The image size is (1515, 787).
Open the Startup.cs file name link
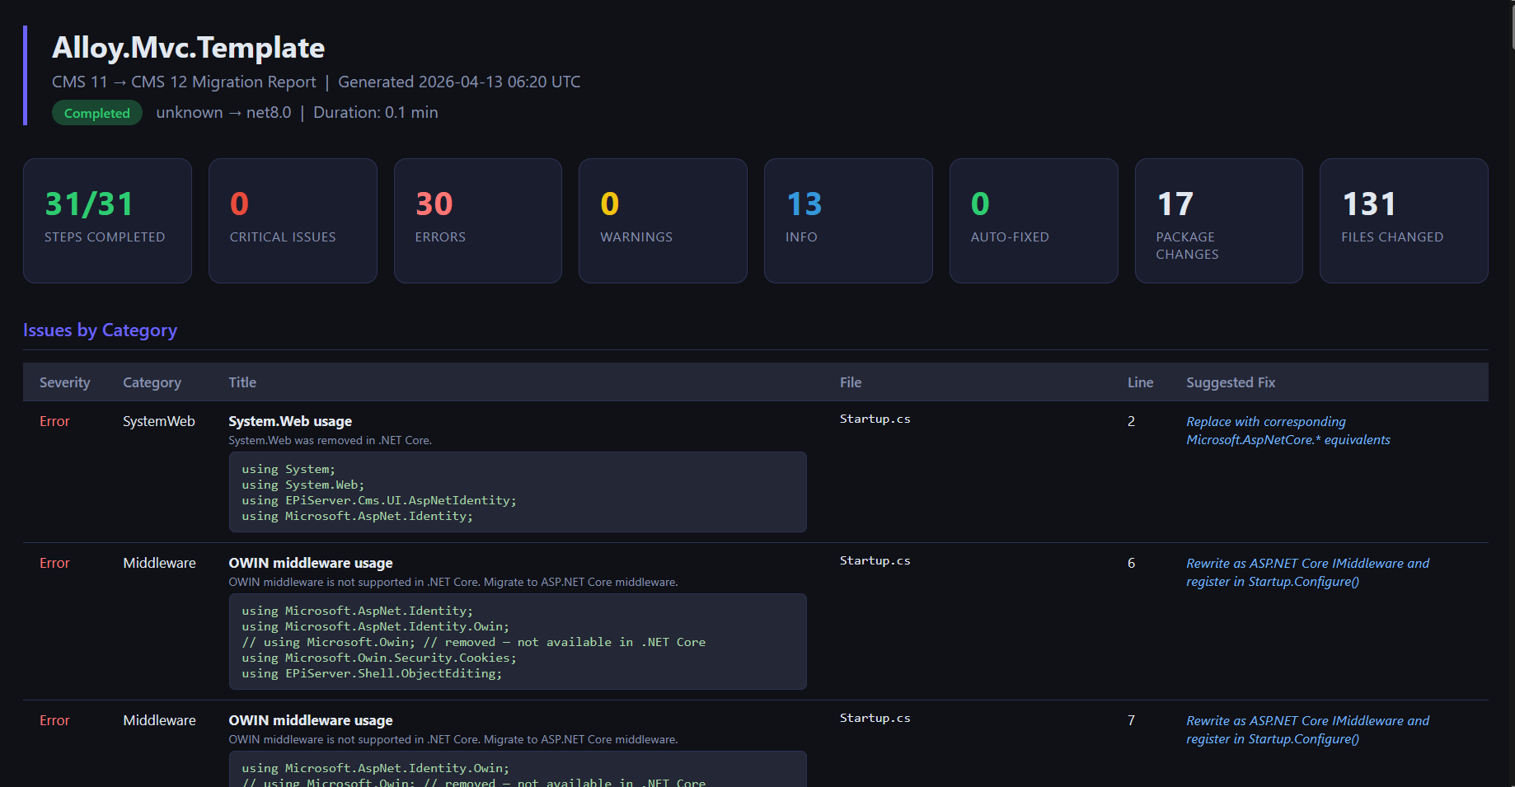click(875, 418)
